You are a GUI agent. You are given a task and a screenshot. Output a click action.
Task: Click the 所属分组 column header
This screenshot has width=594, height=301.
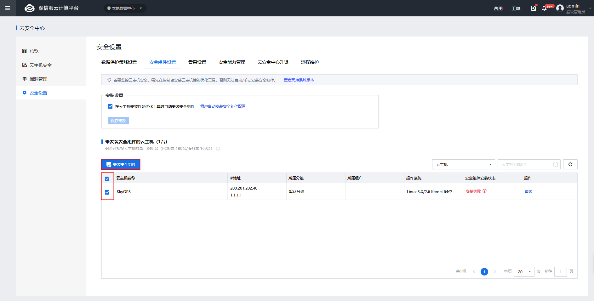tap(296, 178)
